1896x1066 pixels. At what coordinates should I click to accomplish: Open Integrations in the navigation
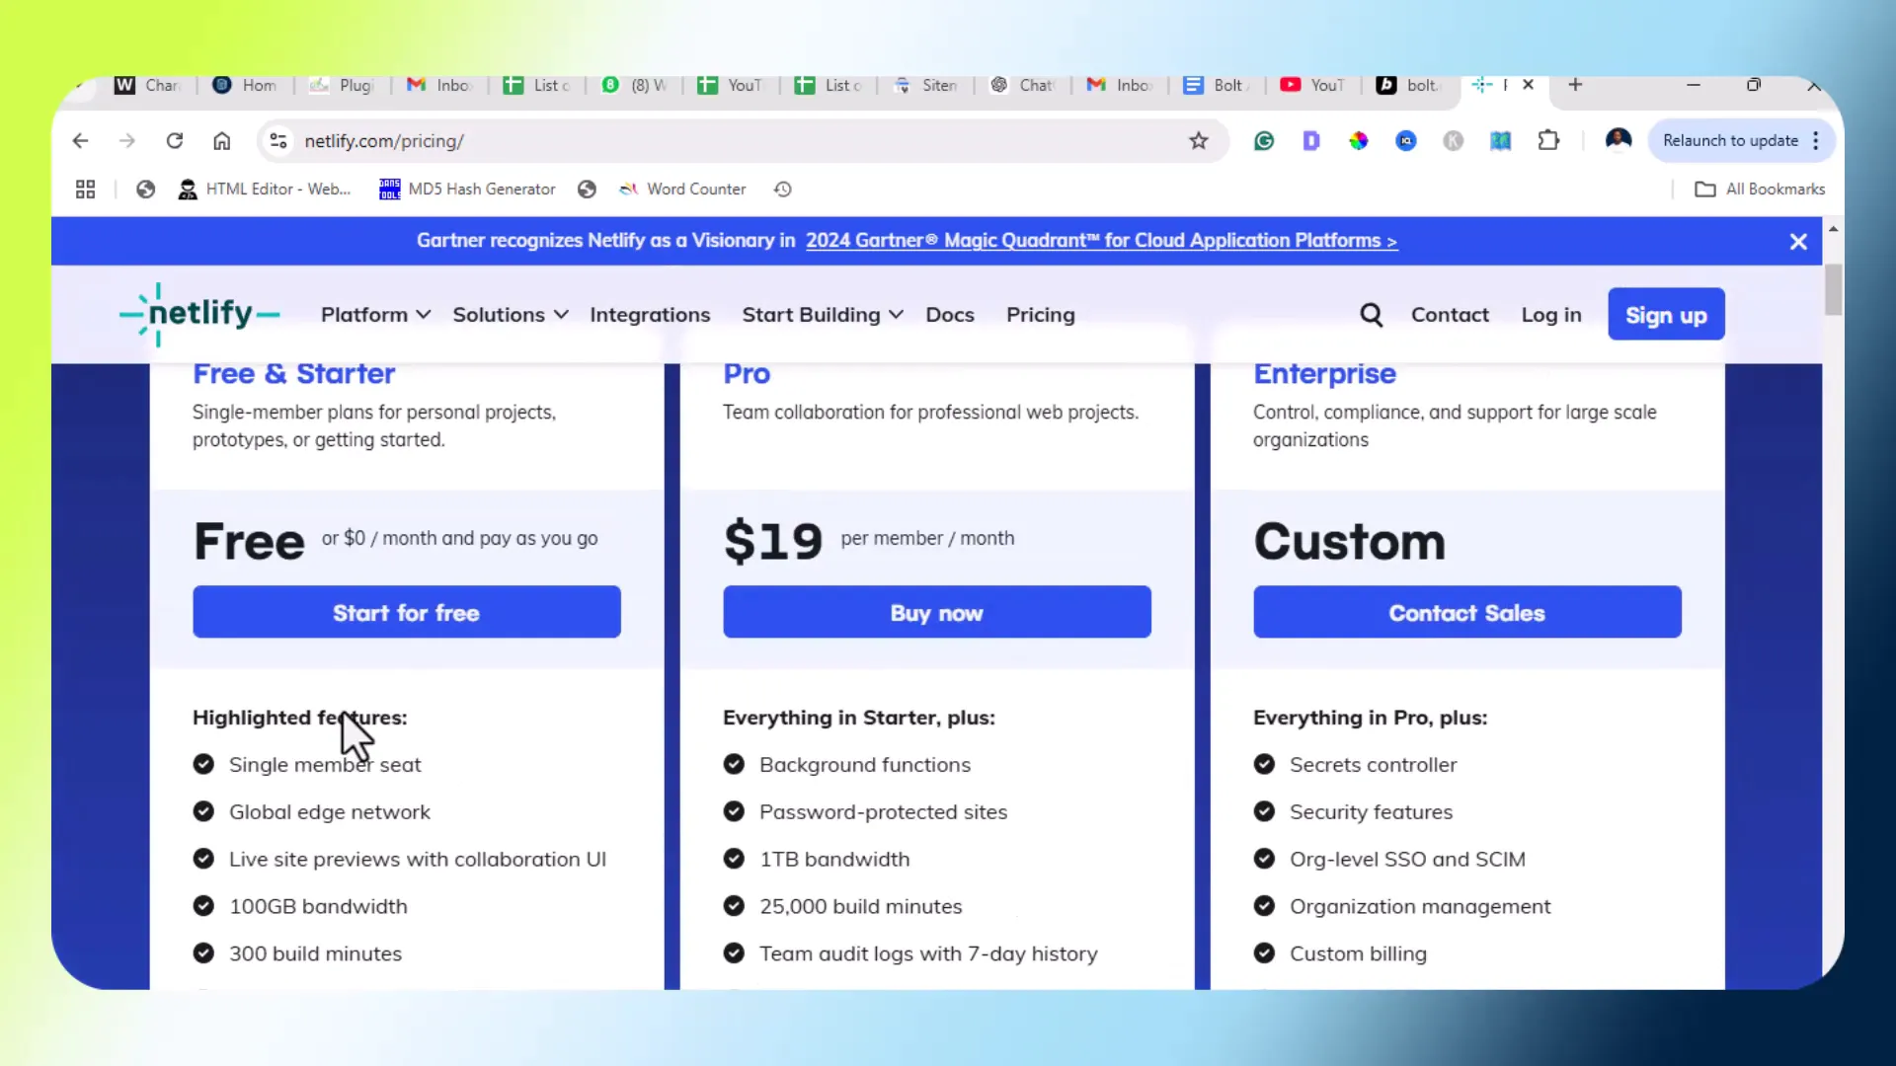(650, 315)
